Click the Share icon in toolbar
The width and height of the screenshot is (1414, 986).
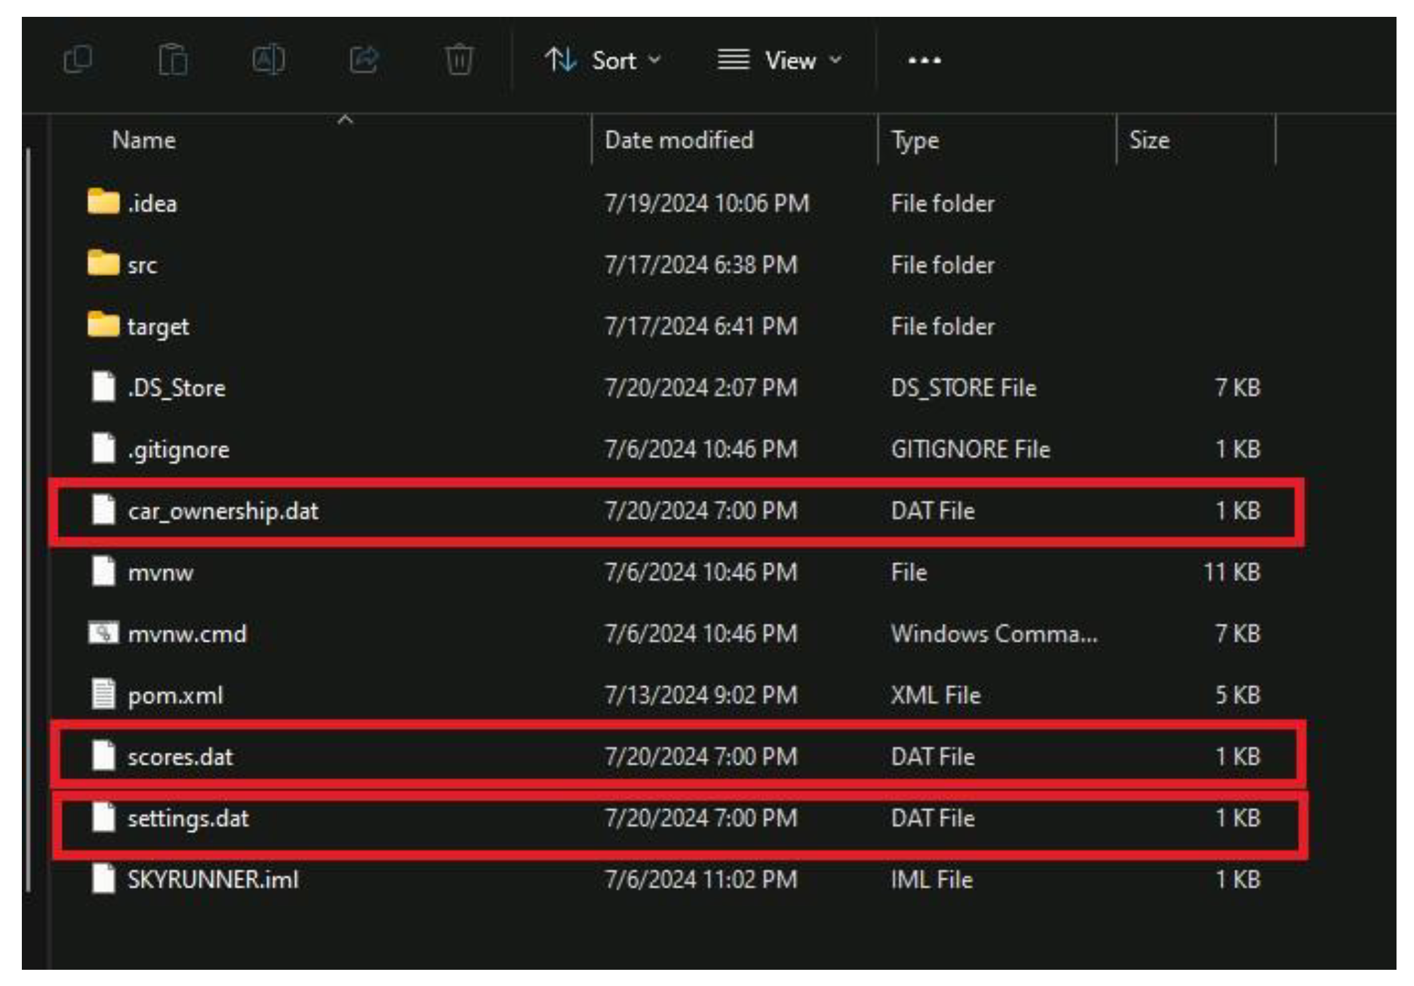tap(364, 60)
